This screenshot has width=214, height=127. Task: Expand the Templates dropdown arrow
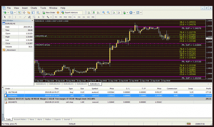(141, 13)
